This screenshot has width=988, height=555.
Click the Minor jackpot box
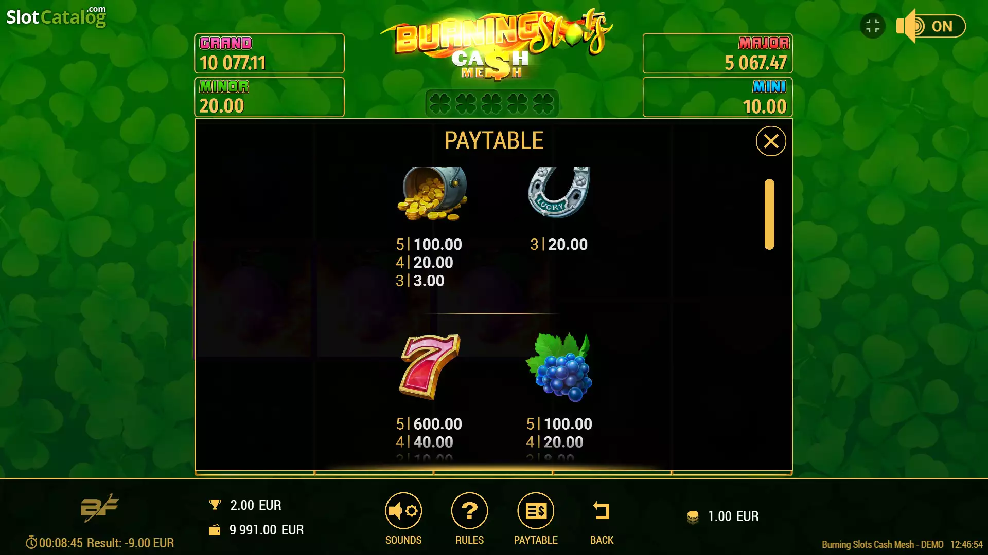coord(269,97)
